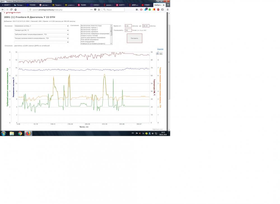Open the 'Напряжение системы, V' dropdown

pyautogui.click(x=41, y=26)
